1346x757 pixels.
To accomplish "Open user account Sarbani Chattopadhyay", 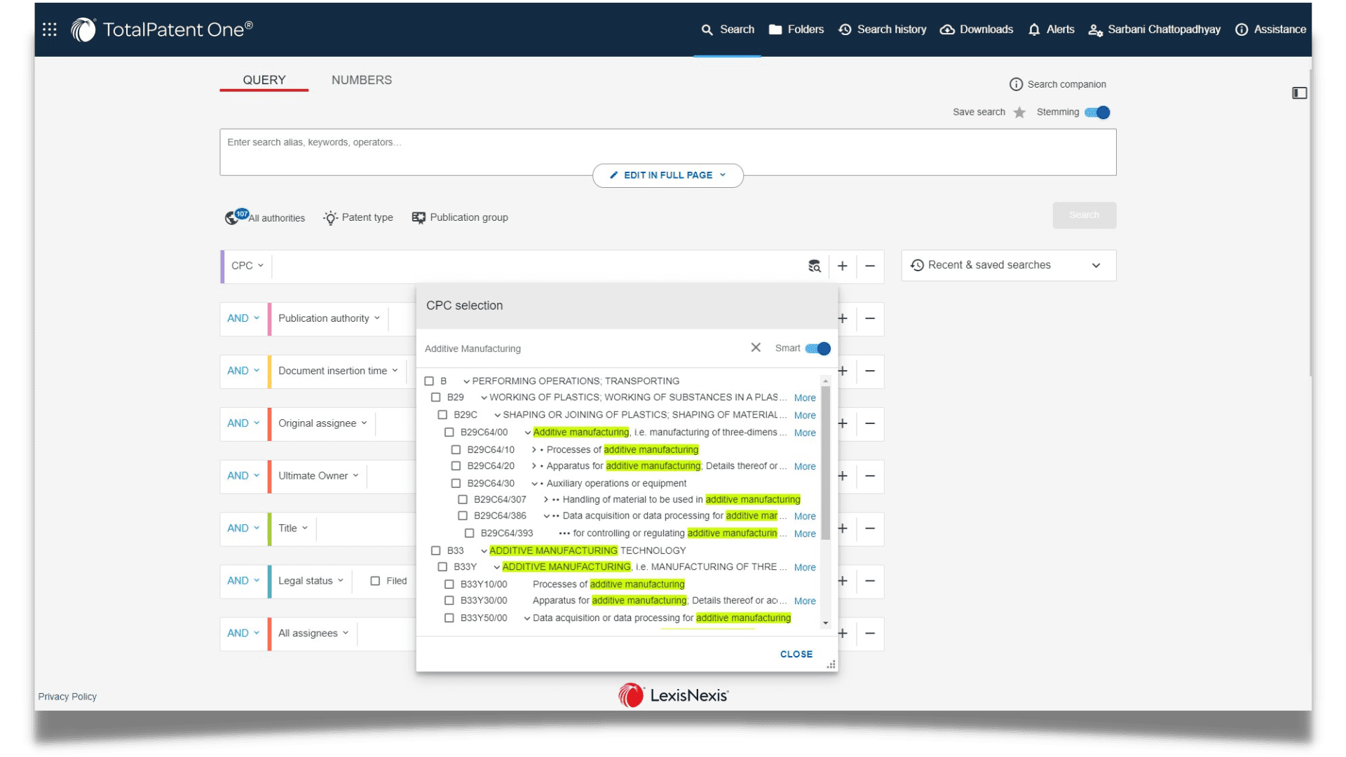I will pos(1154,29).
